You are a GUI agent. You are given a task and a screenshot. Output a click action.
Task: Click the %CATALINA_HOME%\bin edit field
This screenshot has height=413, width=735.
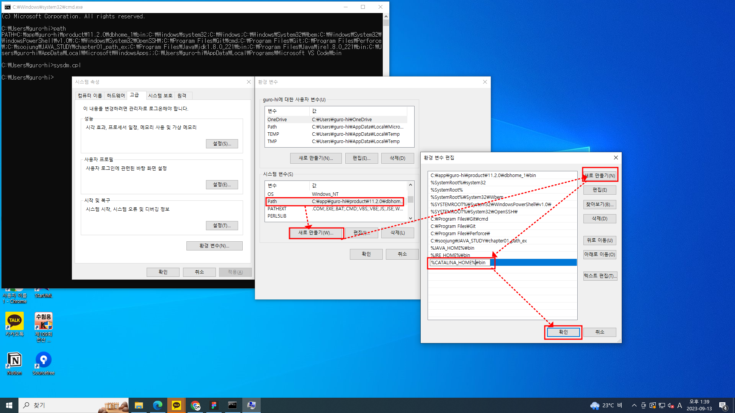tap(459, 263)
